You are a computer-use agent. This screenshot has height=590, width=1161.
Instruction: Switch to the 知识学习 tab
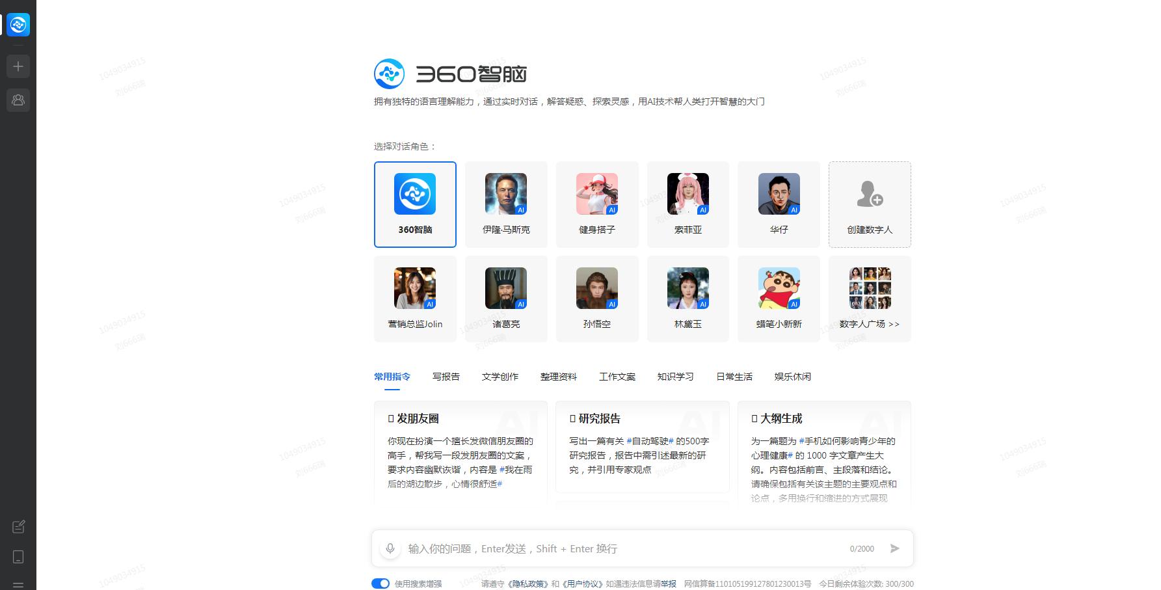click(676, 377)
